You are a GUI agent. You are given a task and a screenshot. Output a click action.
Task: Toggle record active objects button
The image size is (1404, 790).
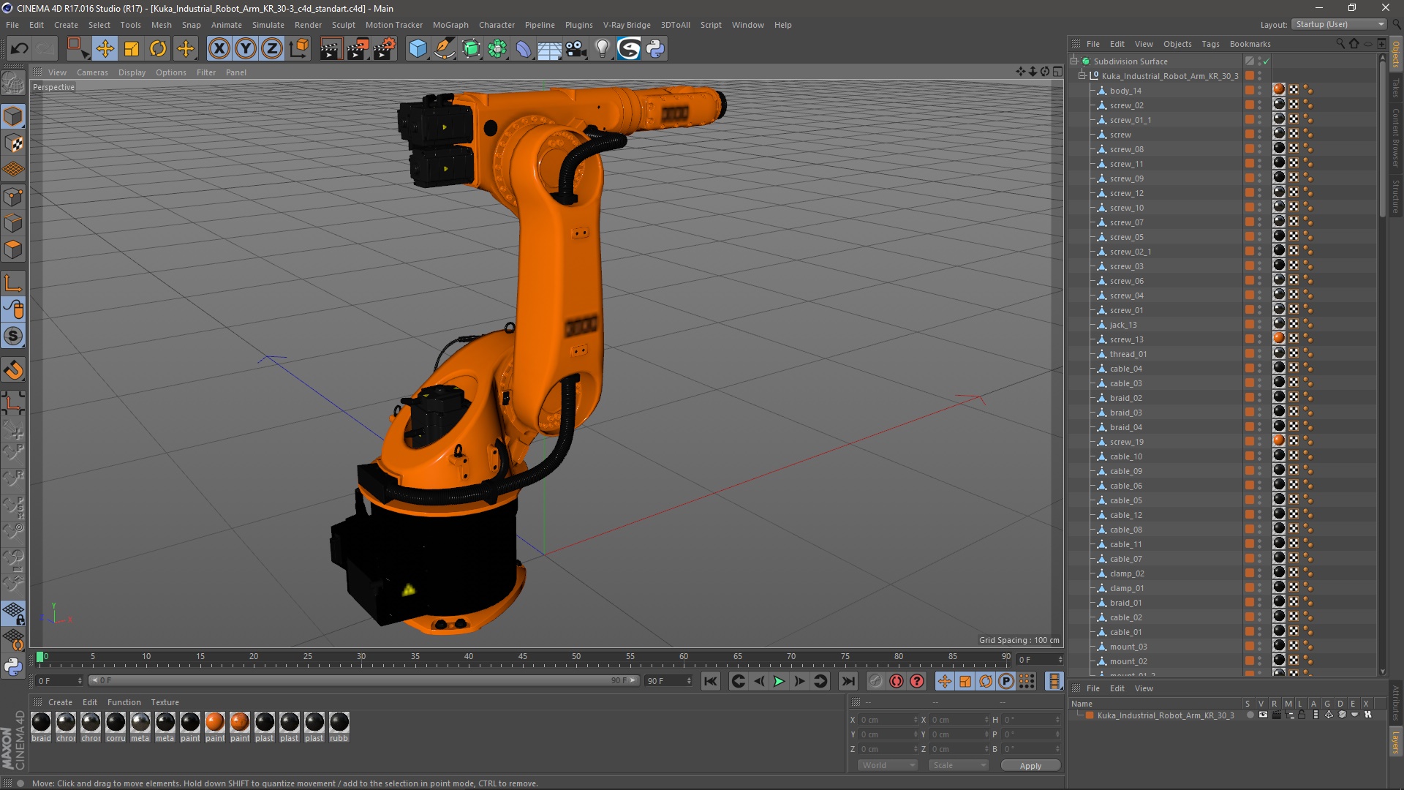[897, 682]
